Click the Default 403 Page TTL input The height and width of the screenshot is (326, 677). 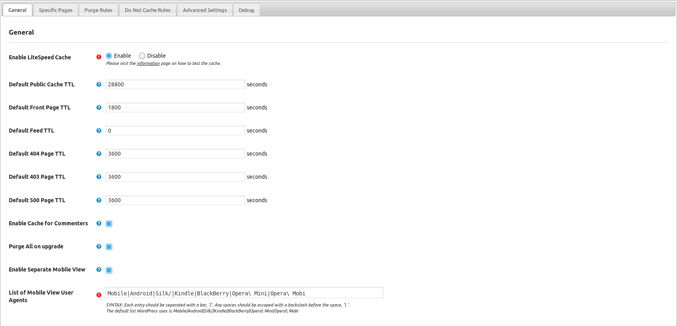coord(175,177)
